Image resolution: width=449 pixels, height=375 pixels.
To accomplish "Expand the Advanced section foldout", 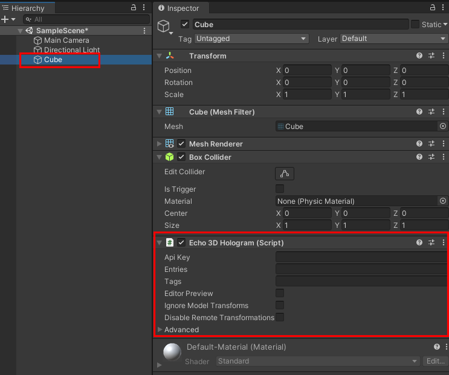I will (x=160, y=329).
